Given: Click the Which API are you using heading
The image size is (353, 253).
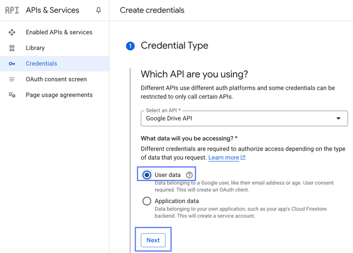Looking at the screenshot, I should 194,74.
